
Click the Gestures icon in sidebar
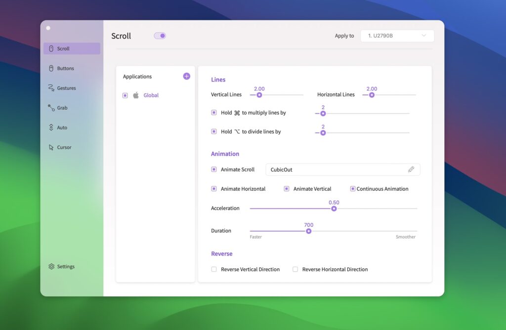click(x=51, y=88)
